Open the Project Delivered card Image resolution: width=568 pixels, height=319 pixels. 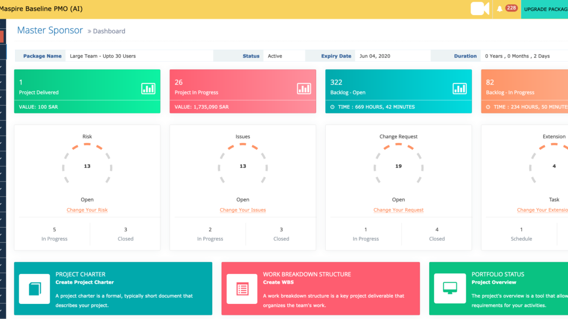(87, 91)
